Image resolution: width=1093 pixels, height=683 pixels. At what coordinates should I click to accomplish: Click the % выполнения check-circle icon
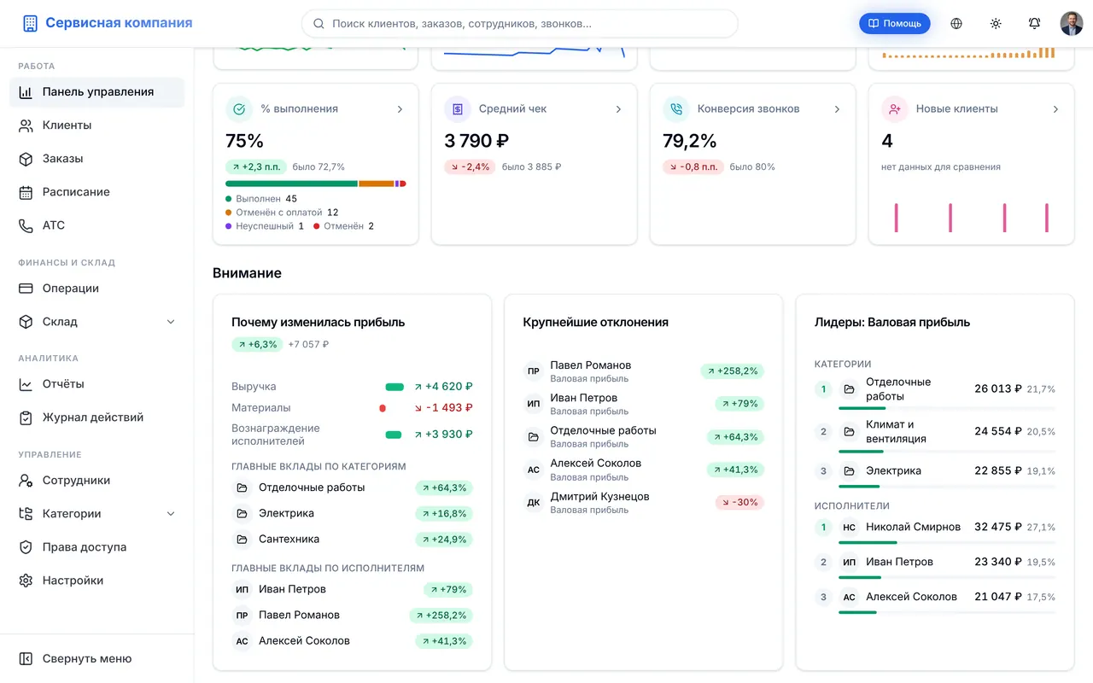[x=239, y=109]
